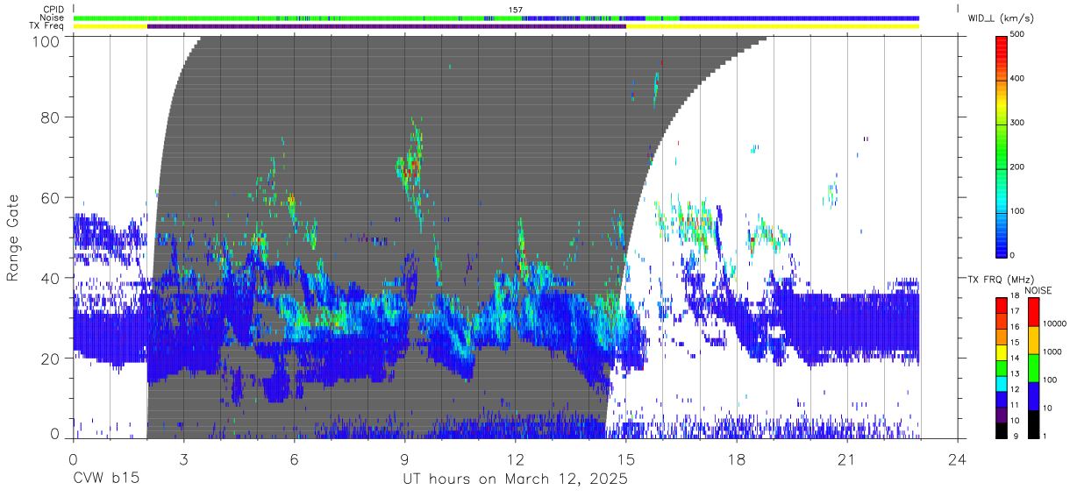The image size is (1077, 497).
Task: Select the CPID label at top left
Action: [x=52, y=10]
